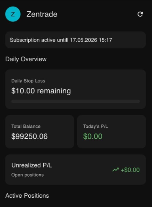Click the Daily Stop Loss progress bar
Image resolution: width=152 pixels, height=207 pixels.
click(76, 101)
